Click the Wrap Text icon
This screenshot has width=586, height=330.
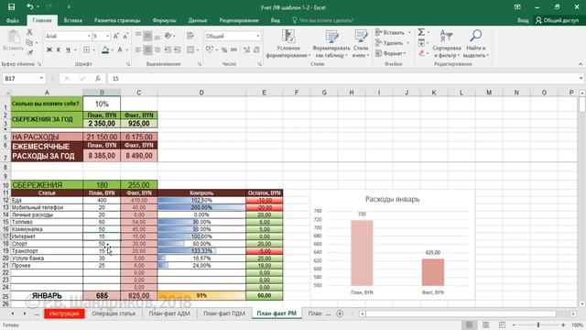[190, 36]
